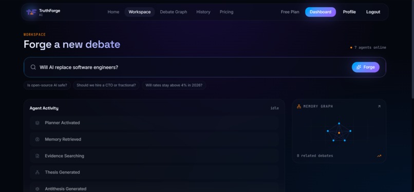Click the TruthForge logo icon
Viewport: 414px width, 192px height.
pos(31,12)
